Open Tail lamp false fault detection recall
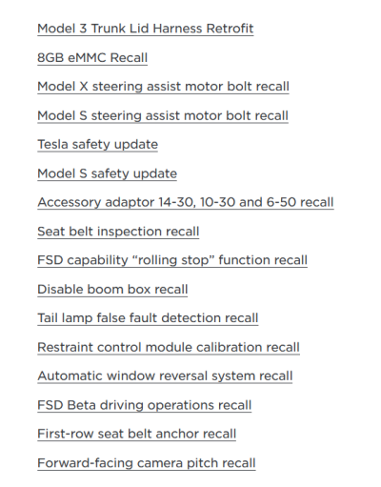This screenshot has height=487, width=381. click(148, 318)
